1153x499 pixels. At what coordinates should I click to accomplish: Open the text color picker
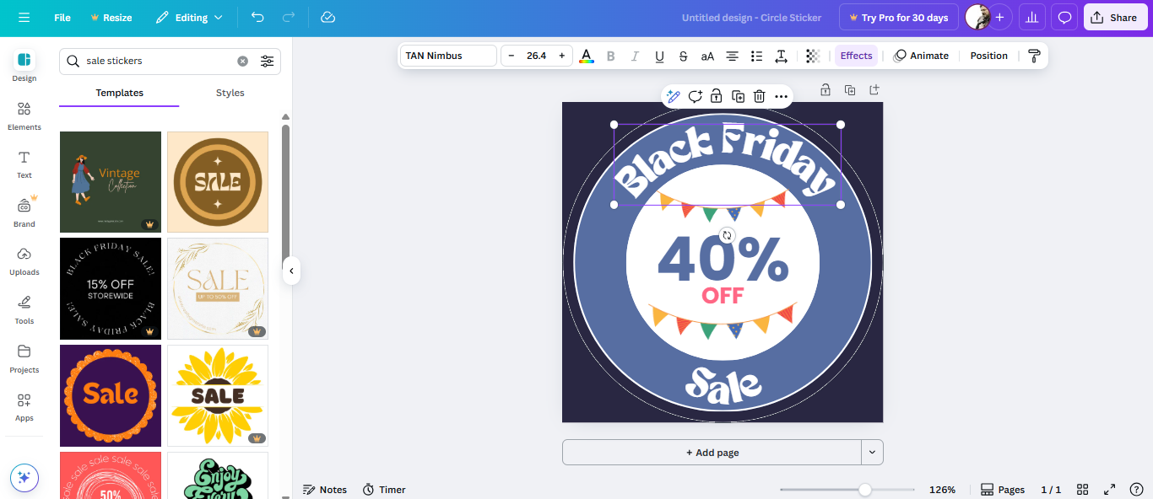(587, 56)
